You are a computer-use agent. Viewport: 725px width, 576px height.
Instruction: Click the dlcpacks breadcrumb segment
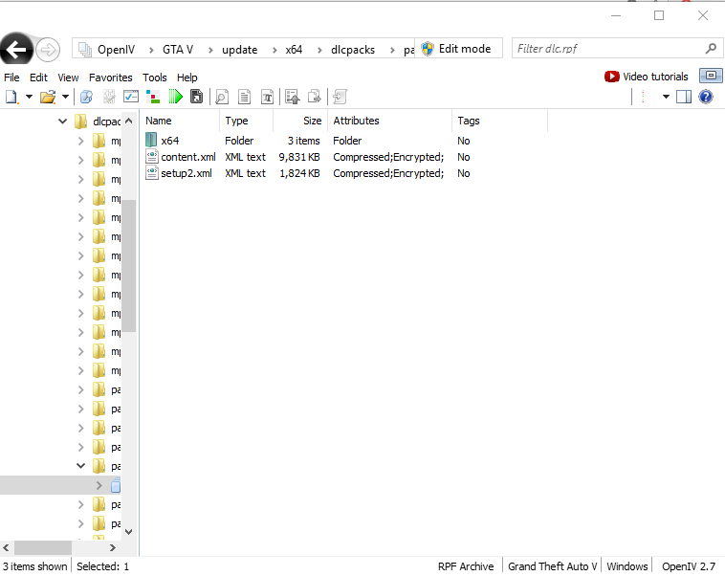tap(353, 49)
